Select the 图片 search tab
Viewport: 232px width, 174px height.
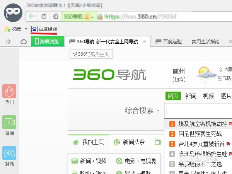coord(226,96)
